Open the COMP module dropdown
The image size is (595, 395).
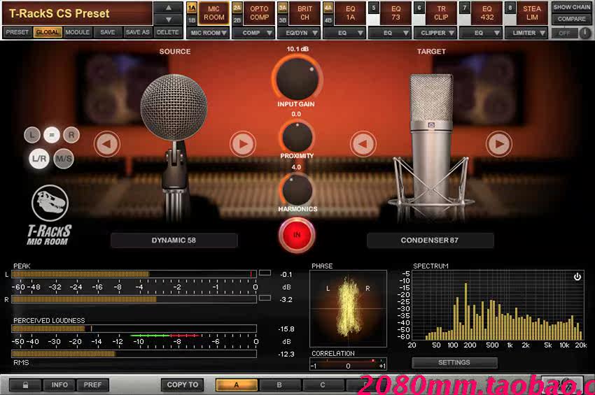pyautogui.click(x=253, y=33)
